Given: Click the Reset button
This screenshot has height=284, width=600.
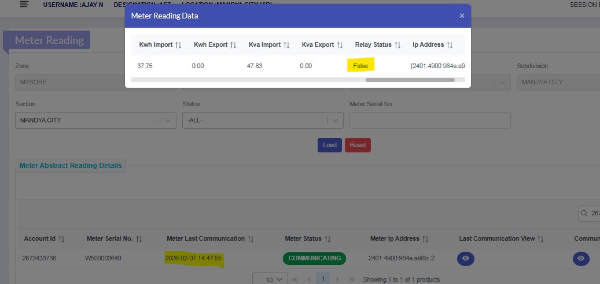Looking at the screenshot, I should (358, 145).
